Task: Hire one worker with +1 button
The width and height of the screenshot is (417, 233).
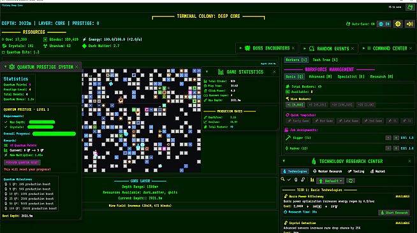Action: (295, 105)
